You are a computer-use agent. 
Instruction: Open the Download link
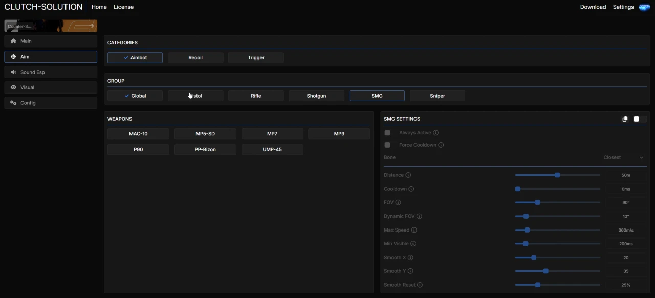[x=593, y=7]
